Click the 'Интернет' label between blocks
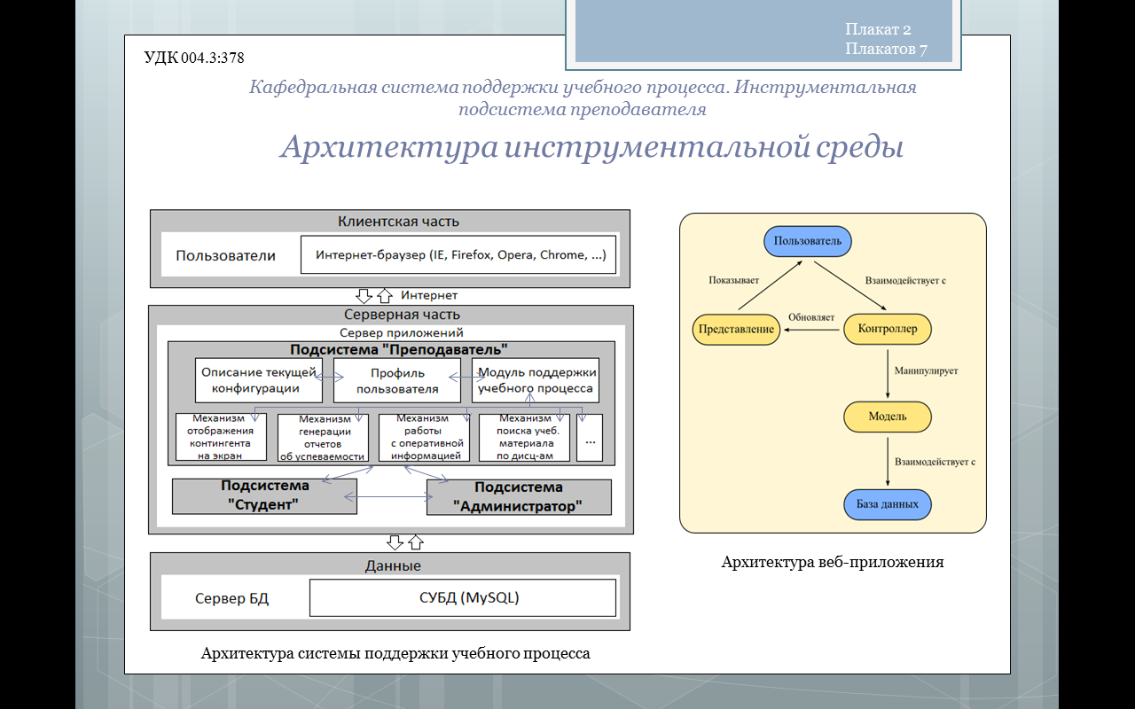Screen dimensions: 1135x709 point(429,295)
